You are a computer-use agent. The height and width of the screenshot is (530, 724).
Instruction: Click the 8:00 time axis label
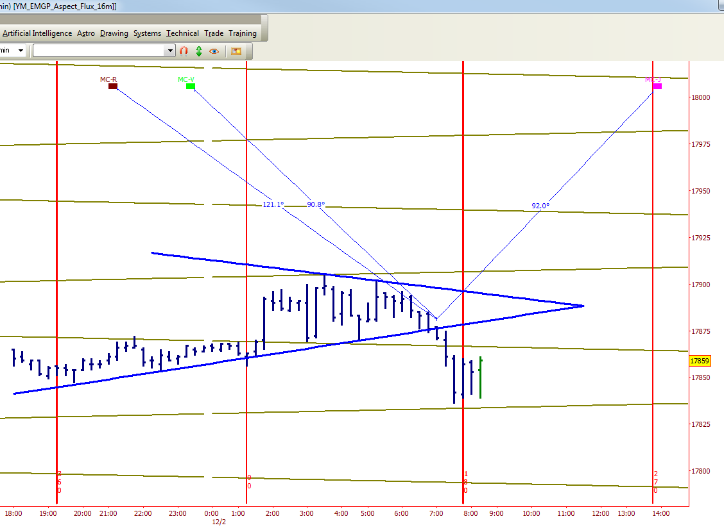pos(471,513)
